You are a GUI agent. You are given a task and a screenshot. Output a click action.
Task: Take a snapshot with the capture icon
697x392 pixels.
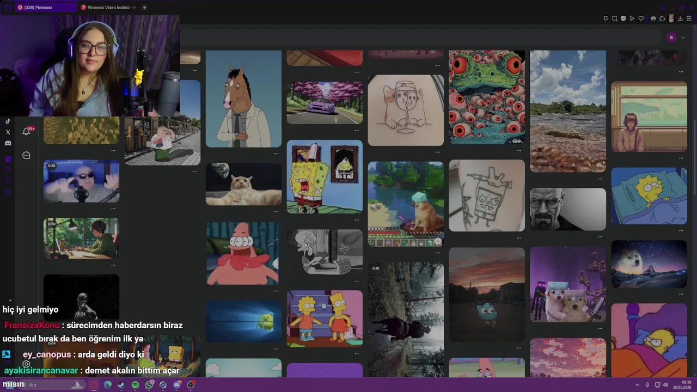click(x=615, y=19)
